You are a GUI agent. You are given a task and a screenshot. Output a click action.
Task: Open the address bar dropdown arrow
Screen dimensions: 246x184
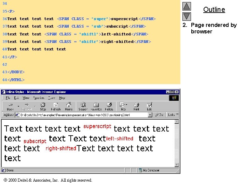[x=150, y=115]
